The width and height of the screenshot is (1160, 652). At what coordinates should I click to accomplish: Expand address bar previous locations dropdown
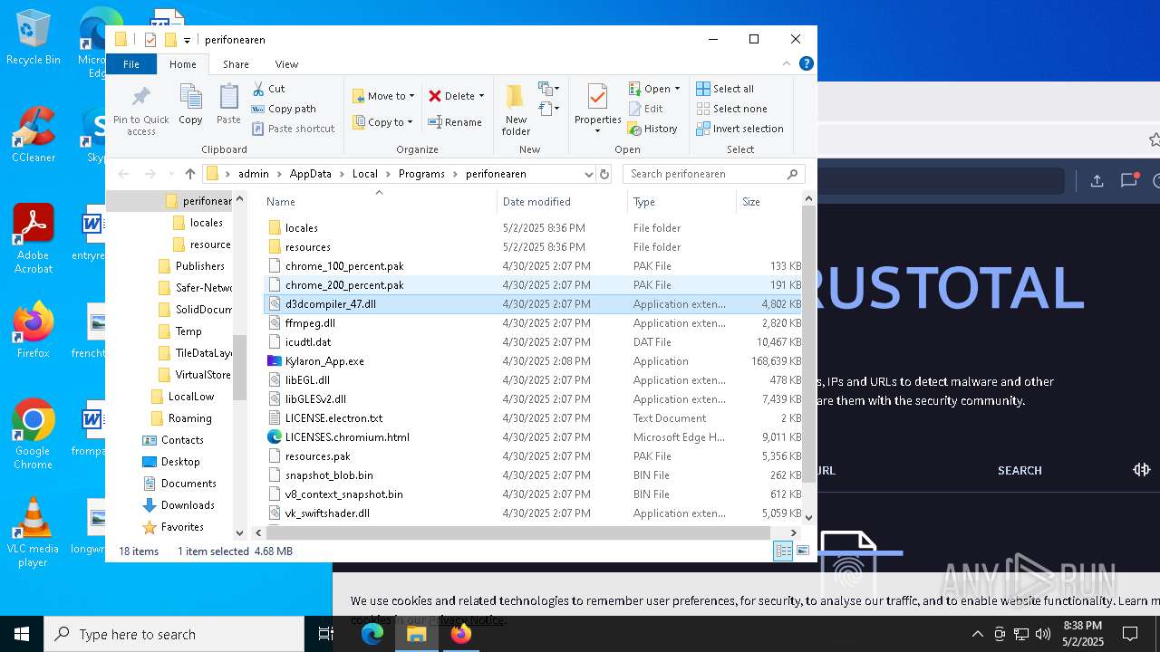(588, 174)
